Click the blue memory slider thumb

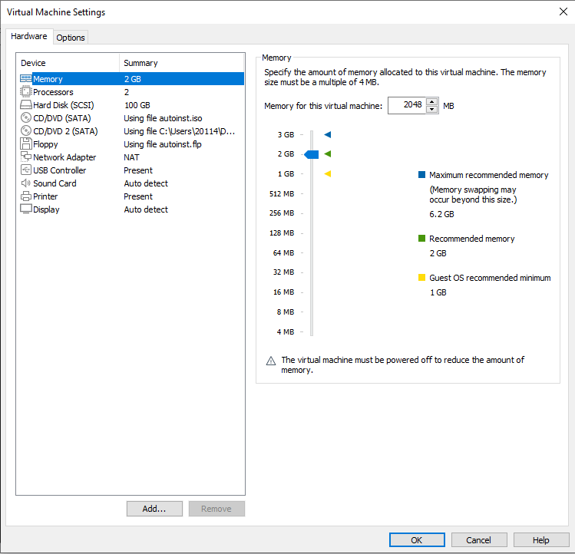(x=312, y=154)
